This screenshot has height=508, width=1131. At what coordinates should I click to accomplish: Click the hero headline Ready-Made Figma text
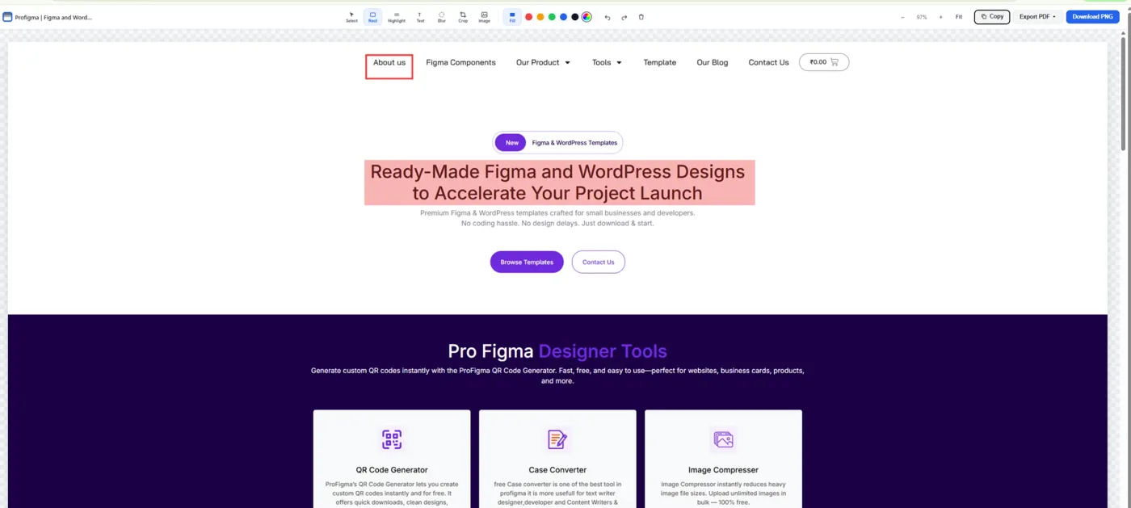point(559,183)
